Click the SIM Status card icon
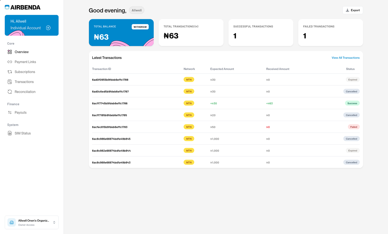The width and height of the screenshot is (388, 234). (x=10, y=133)
